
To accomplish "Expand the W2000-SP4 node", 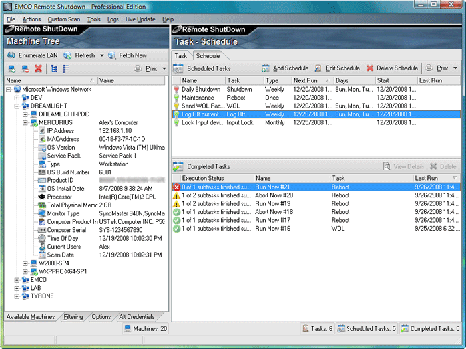I will [25, 263].
